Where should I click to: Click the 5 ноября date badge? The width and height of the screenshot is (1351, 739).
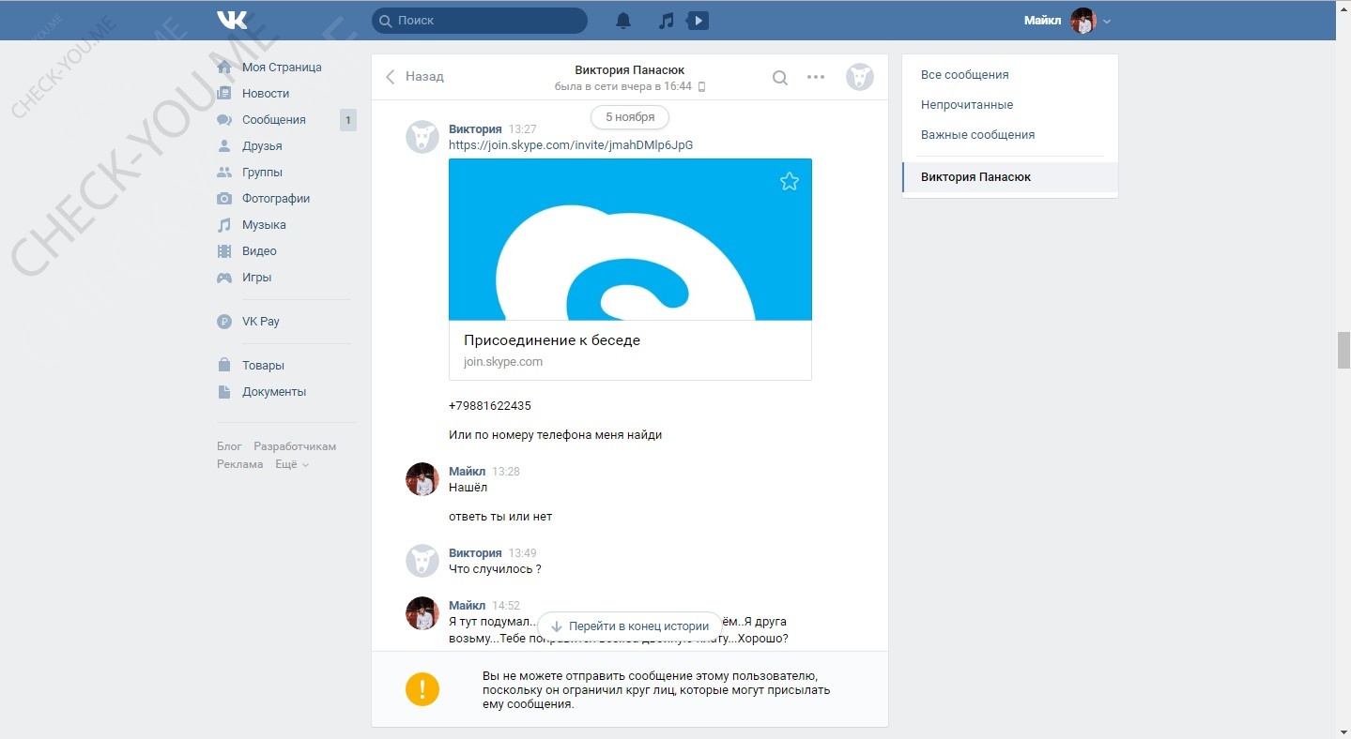pyautogui.click(x=630, y=117)
